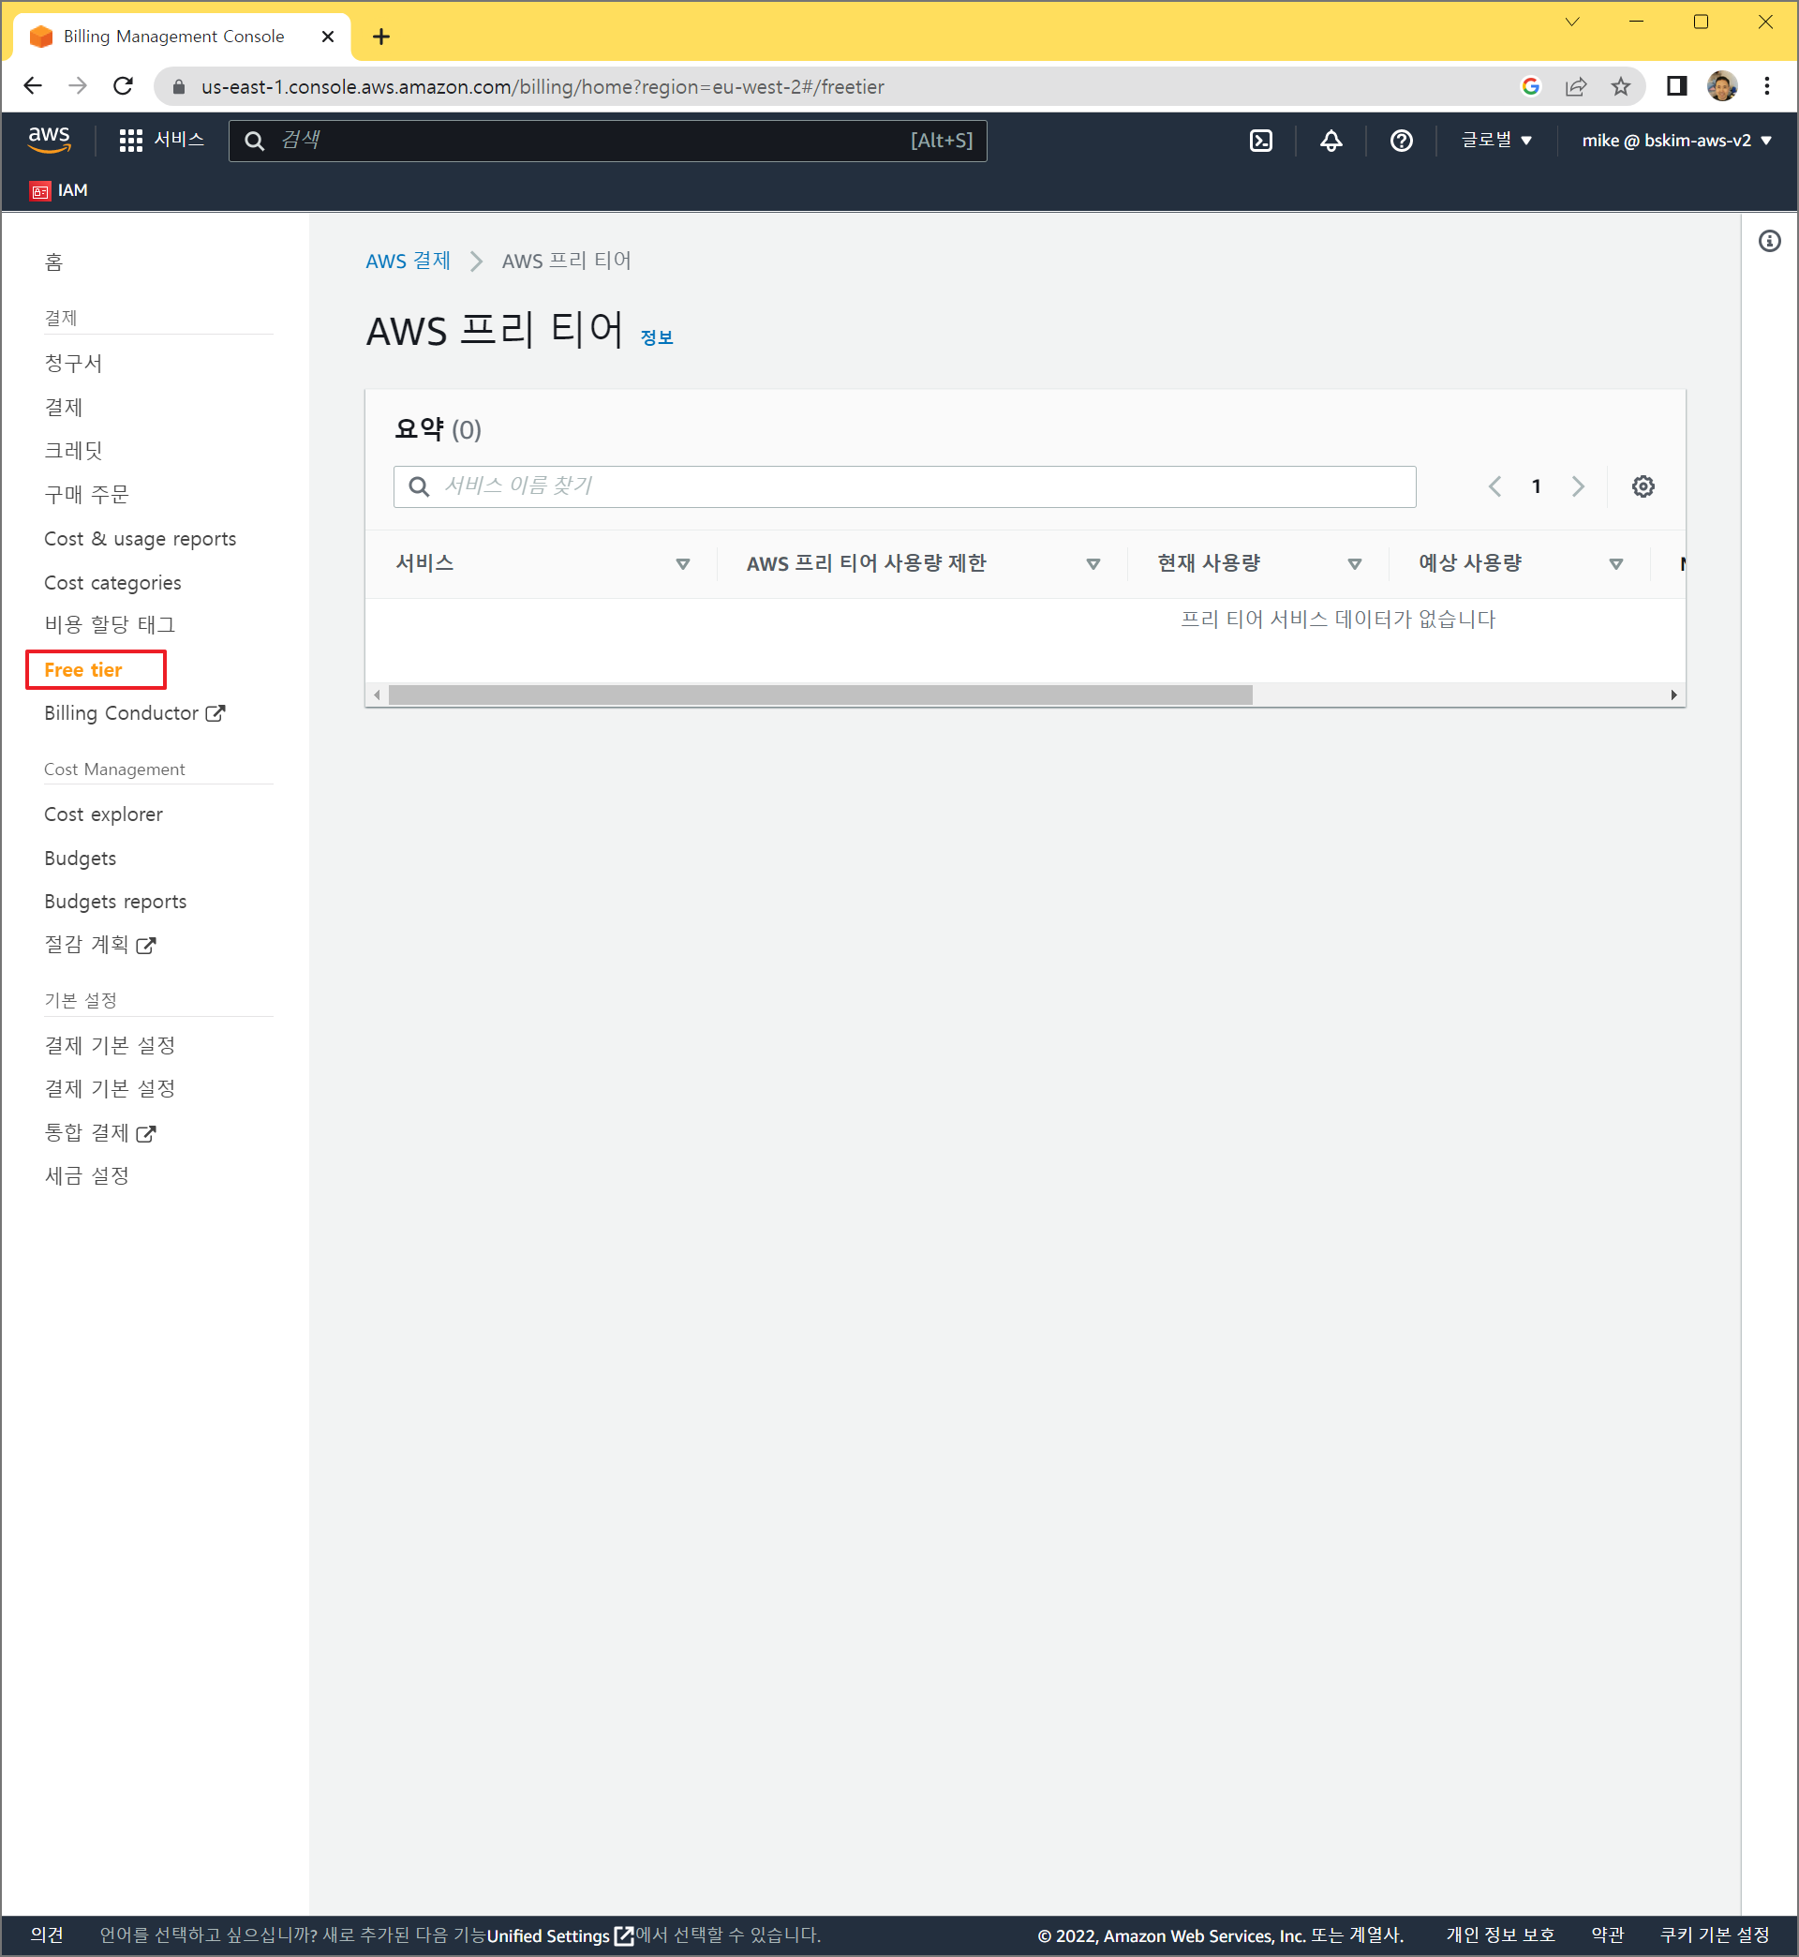
Task: Click the IAM favorite shortcut
Action: click(58, 190)
